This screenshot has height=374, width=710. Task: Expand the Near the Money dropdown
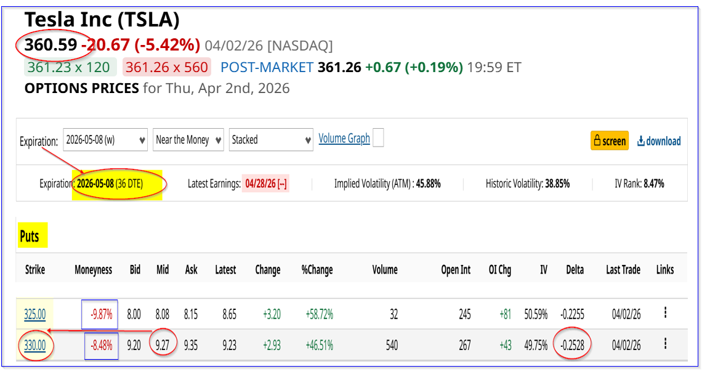[x=188, y=140]
